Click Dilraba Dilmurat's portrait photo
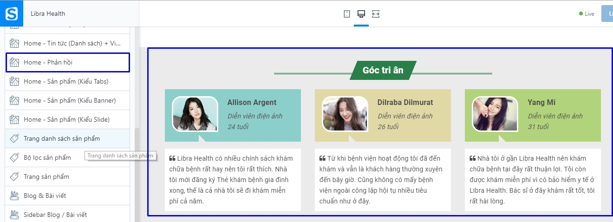Viewport: 613px width, 222px height. click(x=345, y=114)
